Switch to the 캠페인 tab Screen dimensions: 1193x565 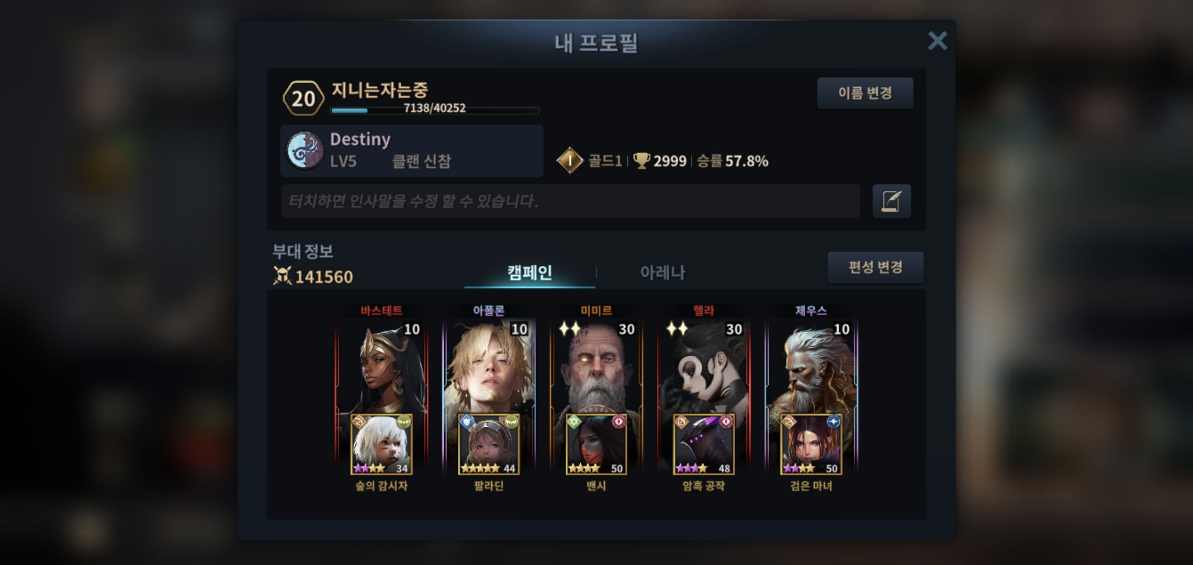coord(530,272)
